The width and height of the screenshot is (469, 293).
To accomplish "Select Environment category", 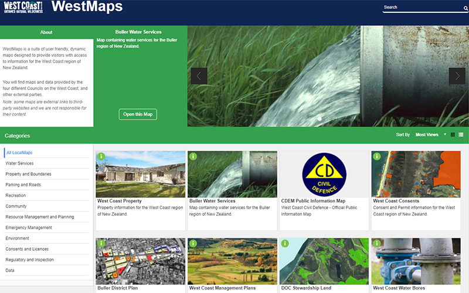I will [x=46, y=239].
